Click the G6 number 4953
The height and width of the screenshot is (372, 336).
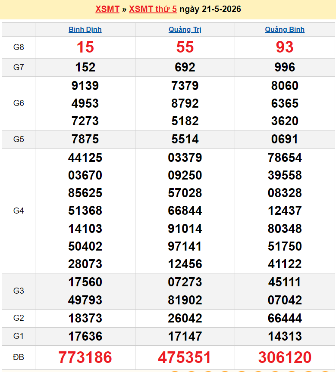[85, 103]
